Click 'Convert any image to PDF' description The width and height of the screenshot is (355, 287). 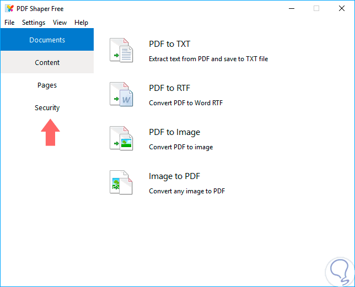pyautogui.click(x=187, y=191)
